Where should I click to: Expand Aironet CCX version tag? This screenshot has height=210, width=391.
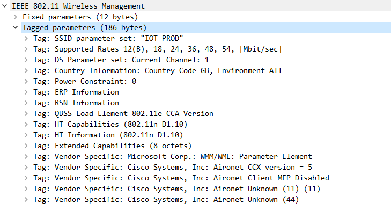tap(26, 167)
